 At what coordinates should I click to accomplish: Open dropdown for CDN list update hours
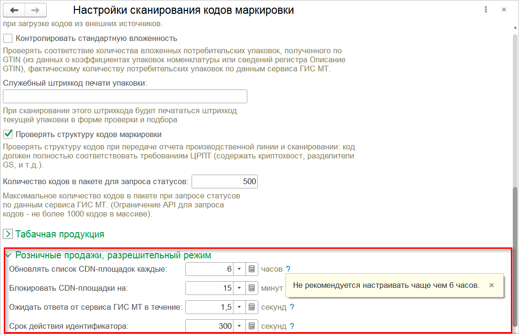(x=239, y=269)
